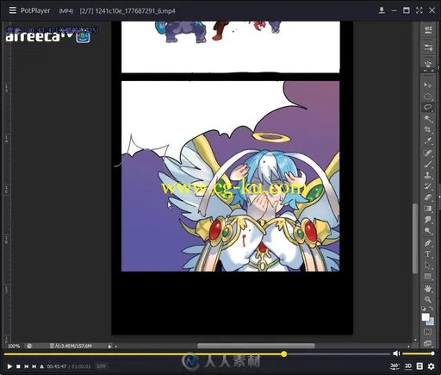Image resolution: width=441 pixels, height=375 pixels.
Task: Select the Move tool in Photoshop toolbar
Action: tap(427, 85)
